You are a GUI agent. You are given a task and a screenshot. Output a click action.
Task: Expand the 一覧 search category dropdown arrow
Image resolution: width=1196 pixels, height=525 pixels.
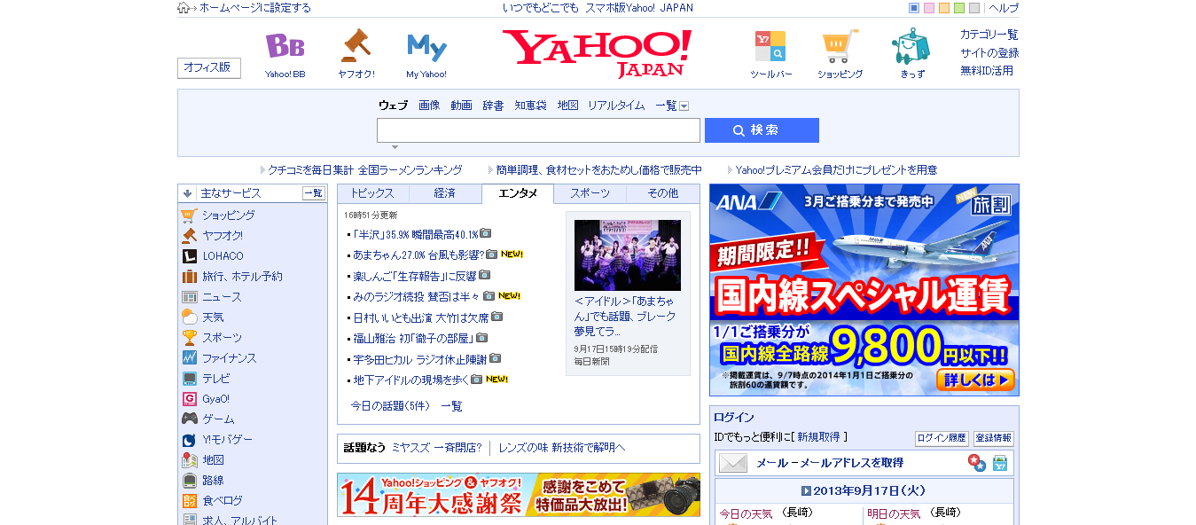tap(684, 106)
